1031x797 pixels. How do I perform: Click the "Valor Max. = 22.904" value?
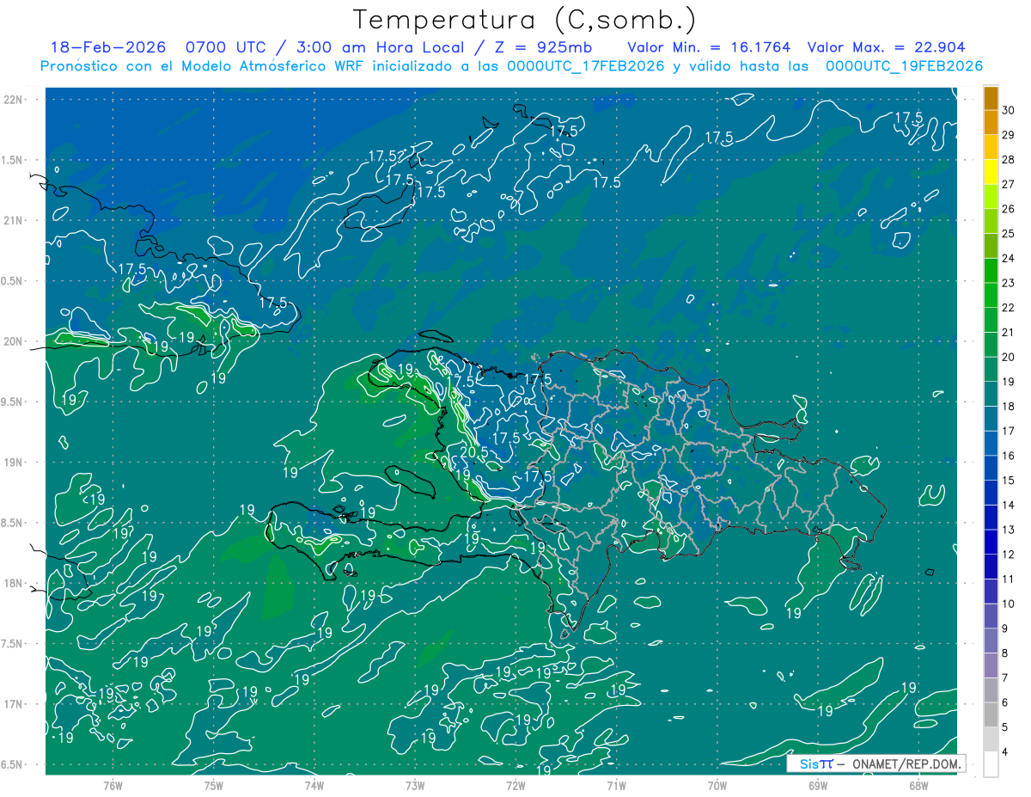(888, 47)
